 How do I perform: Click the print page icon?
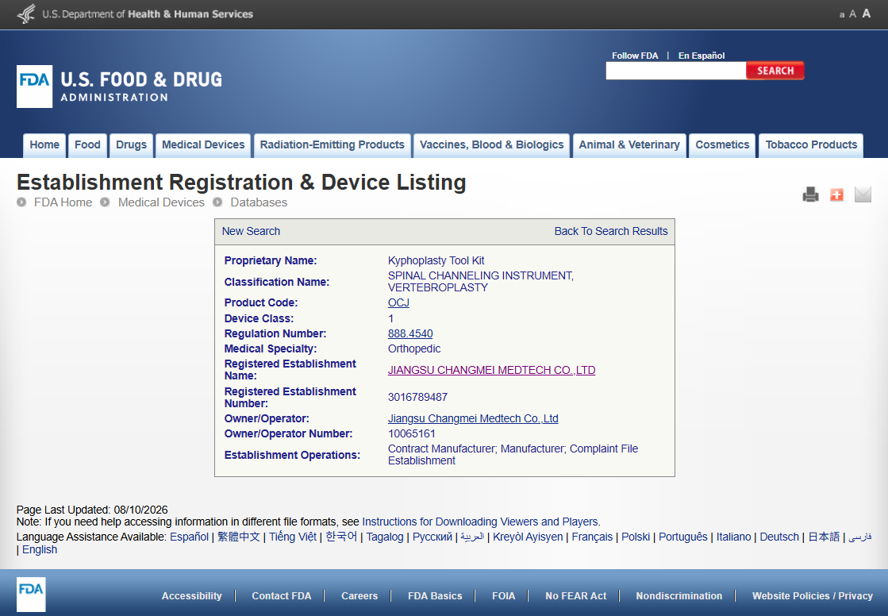810,194
